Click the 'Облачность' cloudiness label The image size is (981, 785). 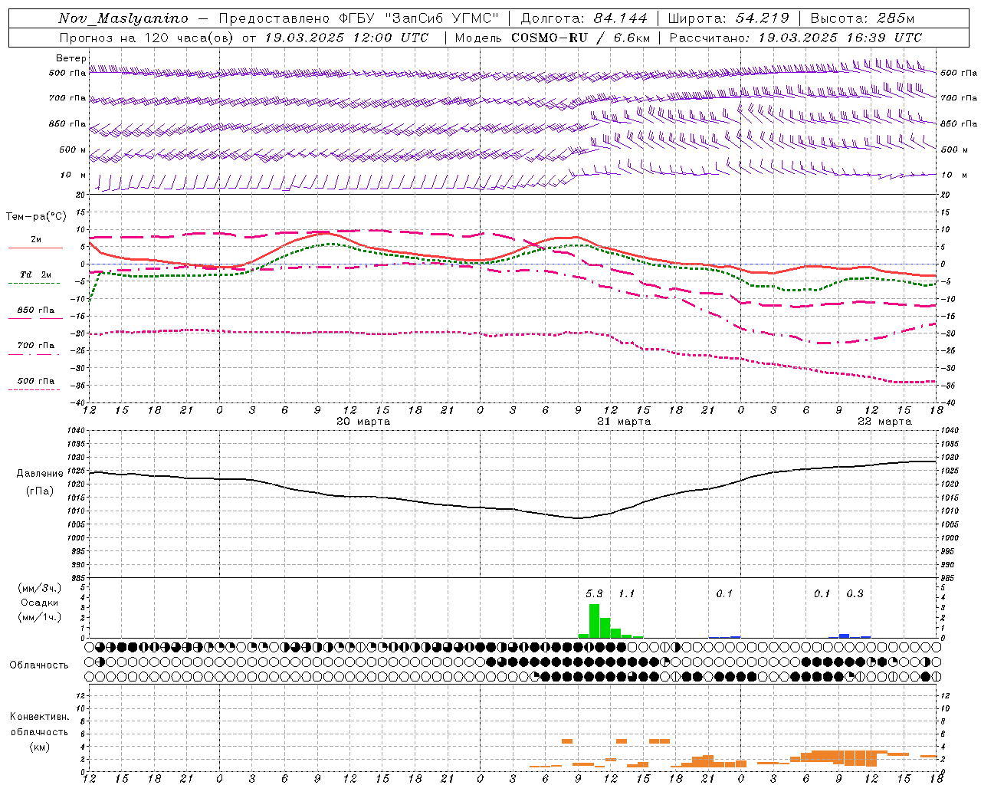click(39, 665)
